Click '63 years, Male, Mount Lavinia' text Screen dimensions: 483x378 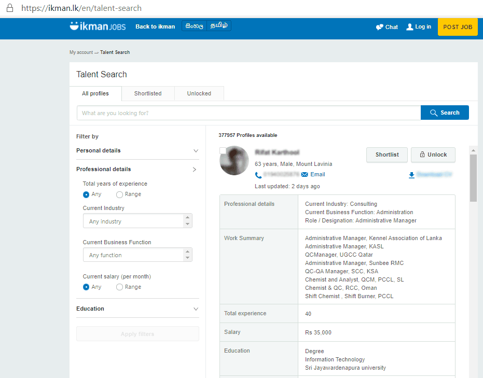293,164
